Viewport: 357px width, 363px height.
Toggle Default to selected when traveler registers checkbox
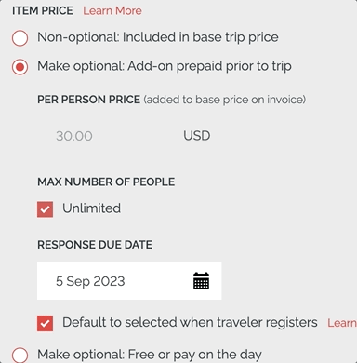point(45,323)
